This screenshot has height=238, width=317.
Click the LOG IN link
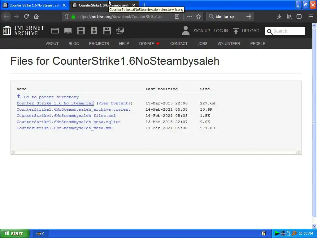point(221,31)
